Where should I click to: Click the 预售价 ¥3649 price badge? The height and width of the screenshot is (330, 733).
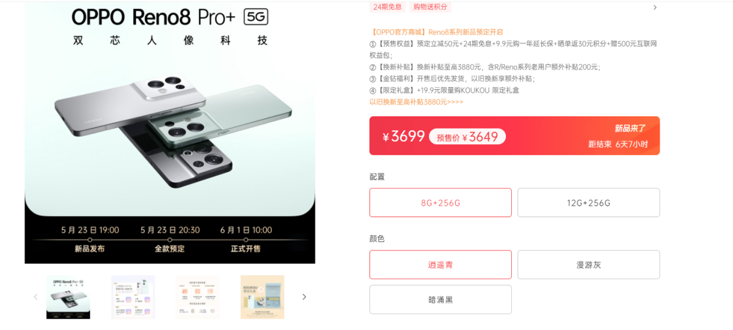[x=467, y=137]
